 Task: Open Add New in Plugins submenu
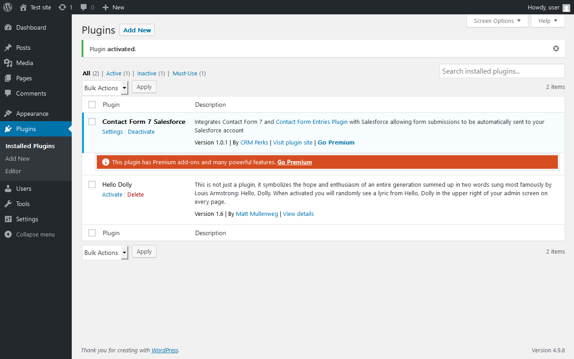tap(17, 158)
